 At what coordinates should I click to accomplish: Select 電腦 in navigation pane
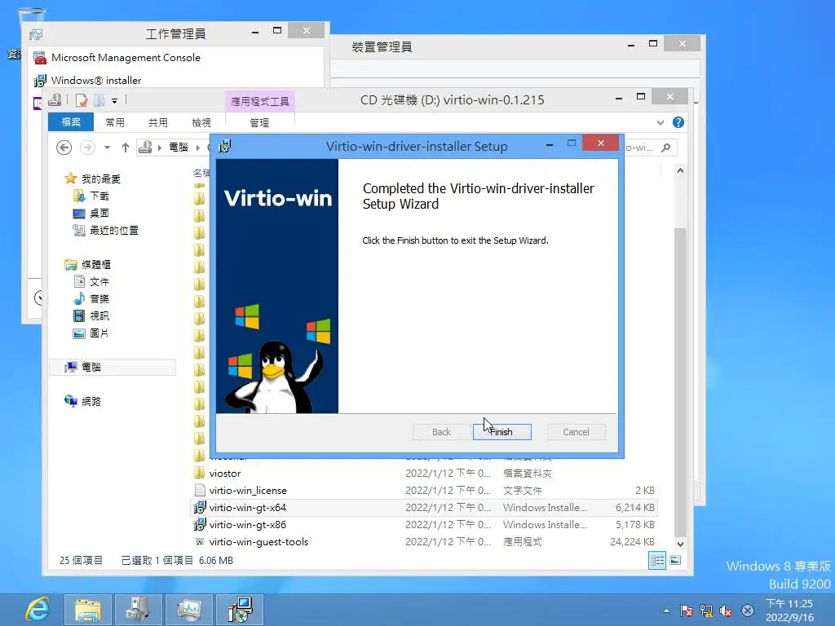click(112, 367)
